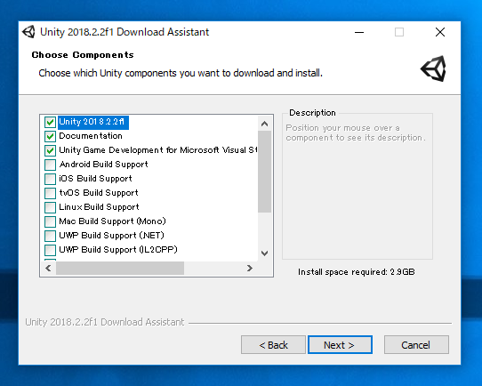The height and width of the screenshot is (386, 482).
Task: Enable Linux Build Support checkbox
Action: (x=50, y=207)
